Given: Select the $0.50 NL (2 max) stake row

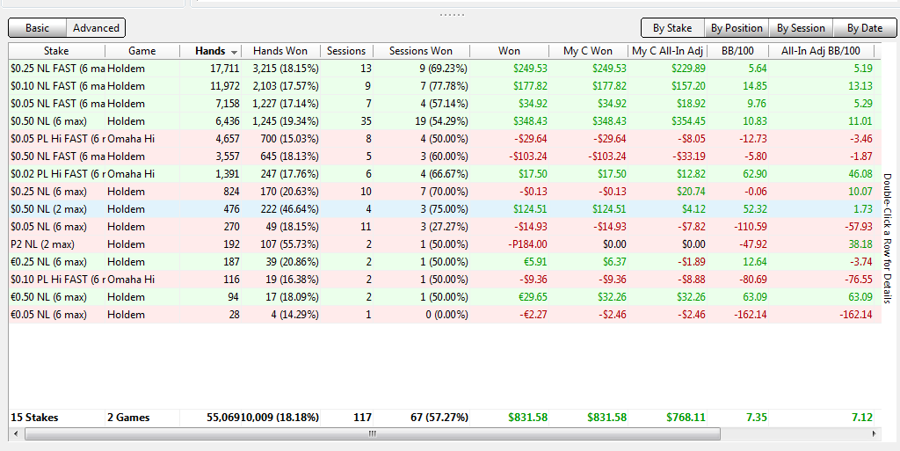Looking at the screenshot, I should (x=445, y=209).
